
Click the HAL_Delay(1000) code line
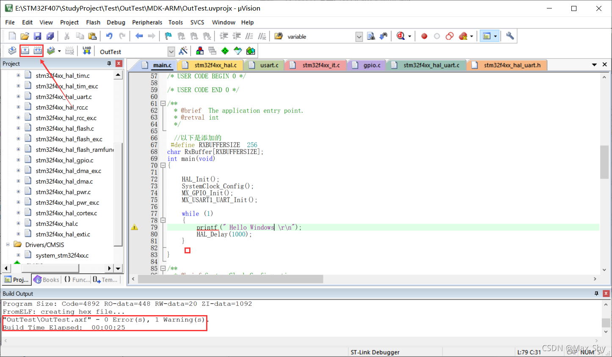click(x=224, y=234)
